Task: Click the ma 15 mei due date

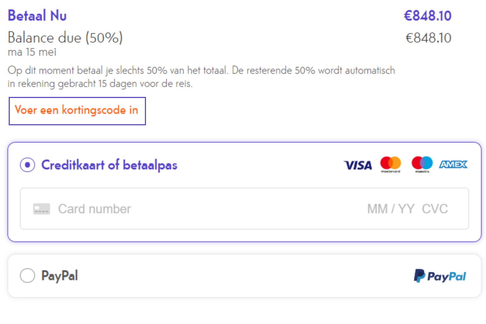Action: 32,52
